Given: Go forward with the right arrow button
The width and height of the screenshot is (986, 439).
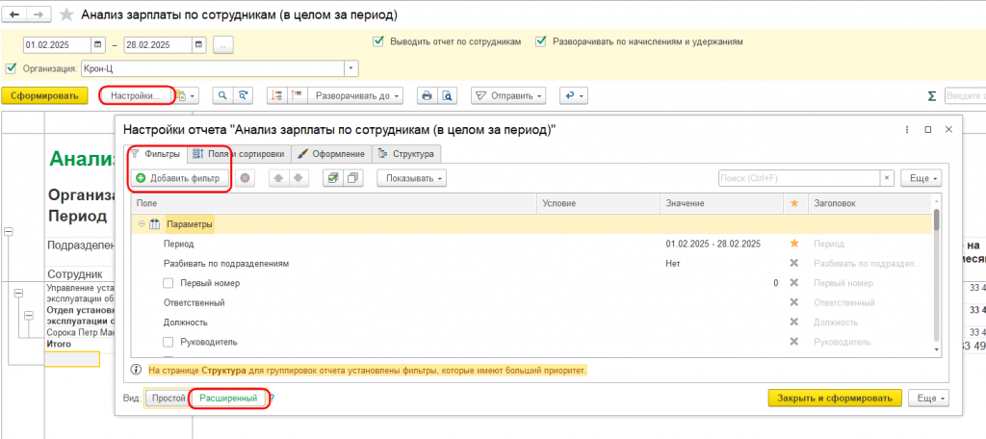Looking at the screenshot, I should pyautogui.click(x=39, y=14).
